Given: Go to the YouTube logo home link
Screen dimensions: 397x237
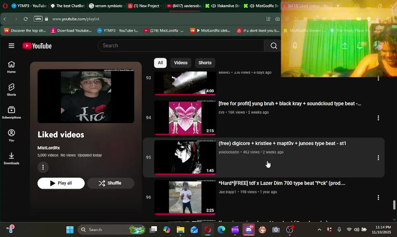Looking at the screenshot, I should click(37, 46).
